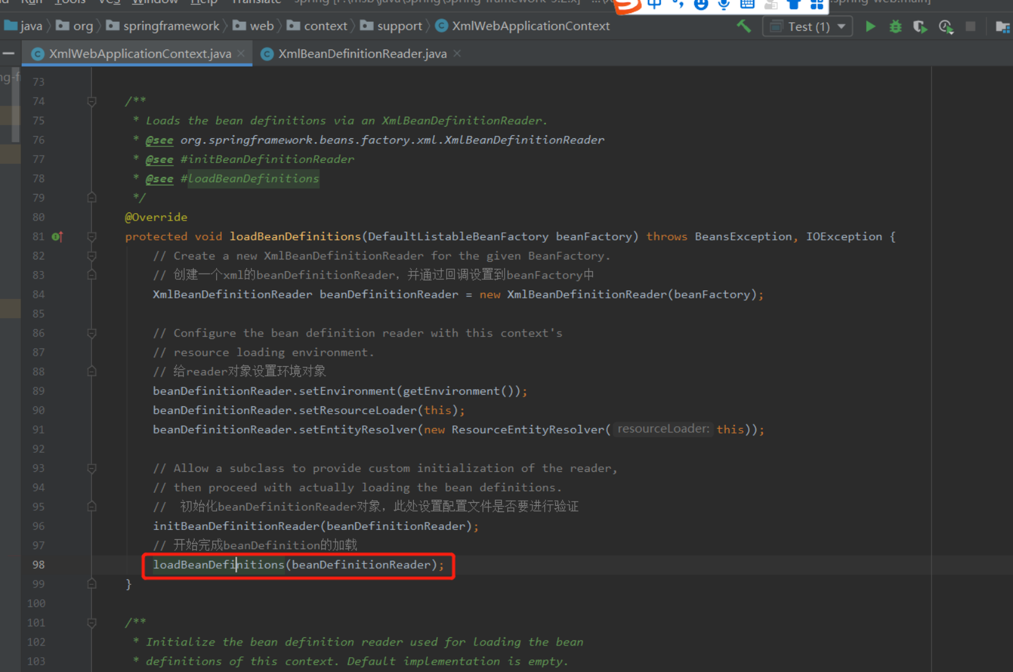
Task: Close the XmlBeanDefinitionReader.java tab
Action: pos(456,54)
